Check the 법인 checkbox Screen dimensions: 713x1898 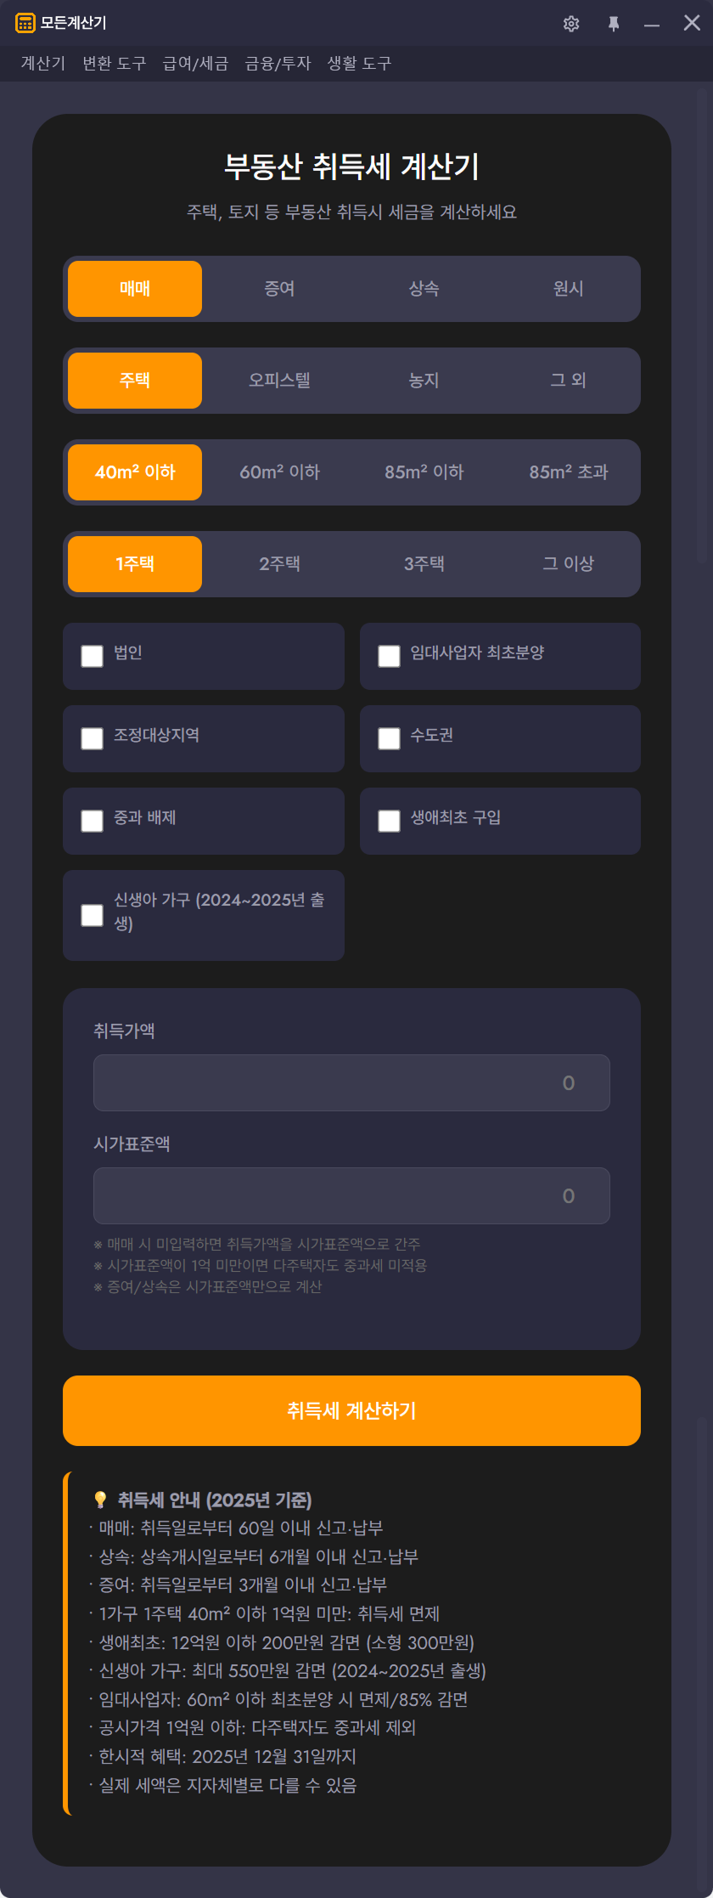92,656
